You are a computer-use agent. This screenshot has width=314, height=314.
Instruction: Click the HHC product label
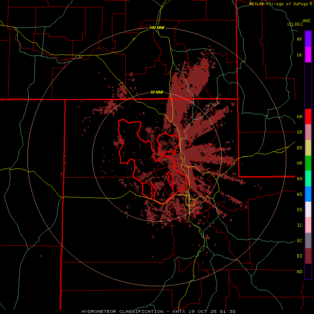click(x=307, y=21)
